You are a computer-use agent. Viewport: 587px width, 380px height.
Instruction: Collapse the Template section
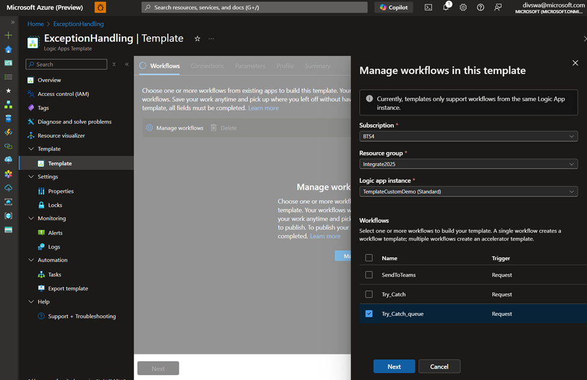coord(31,149)
